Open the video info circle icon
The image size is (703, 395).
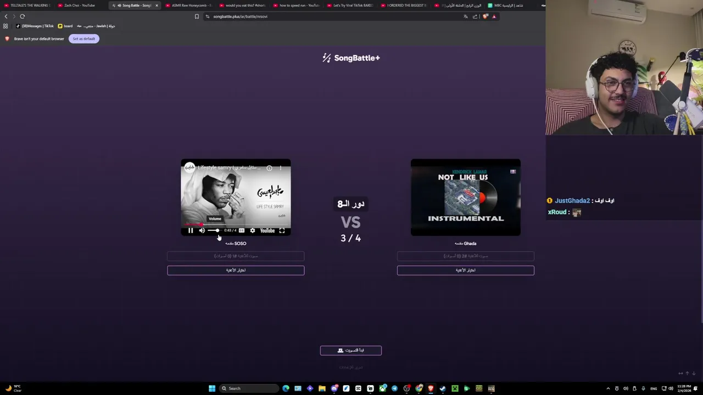(x=269, y=168)
